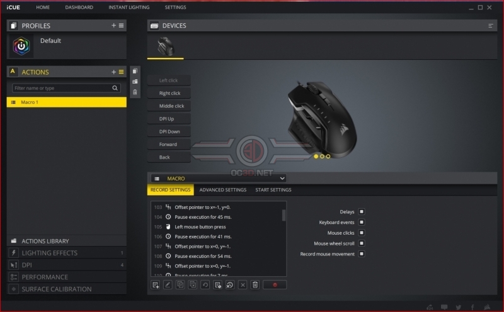
Task: Open the Profiles hamburger menu
Action: (121, 25)
